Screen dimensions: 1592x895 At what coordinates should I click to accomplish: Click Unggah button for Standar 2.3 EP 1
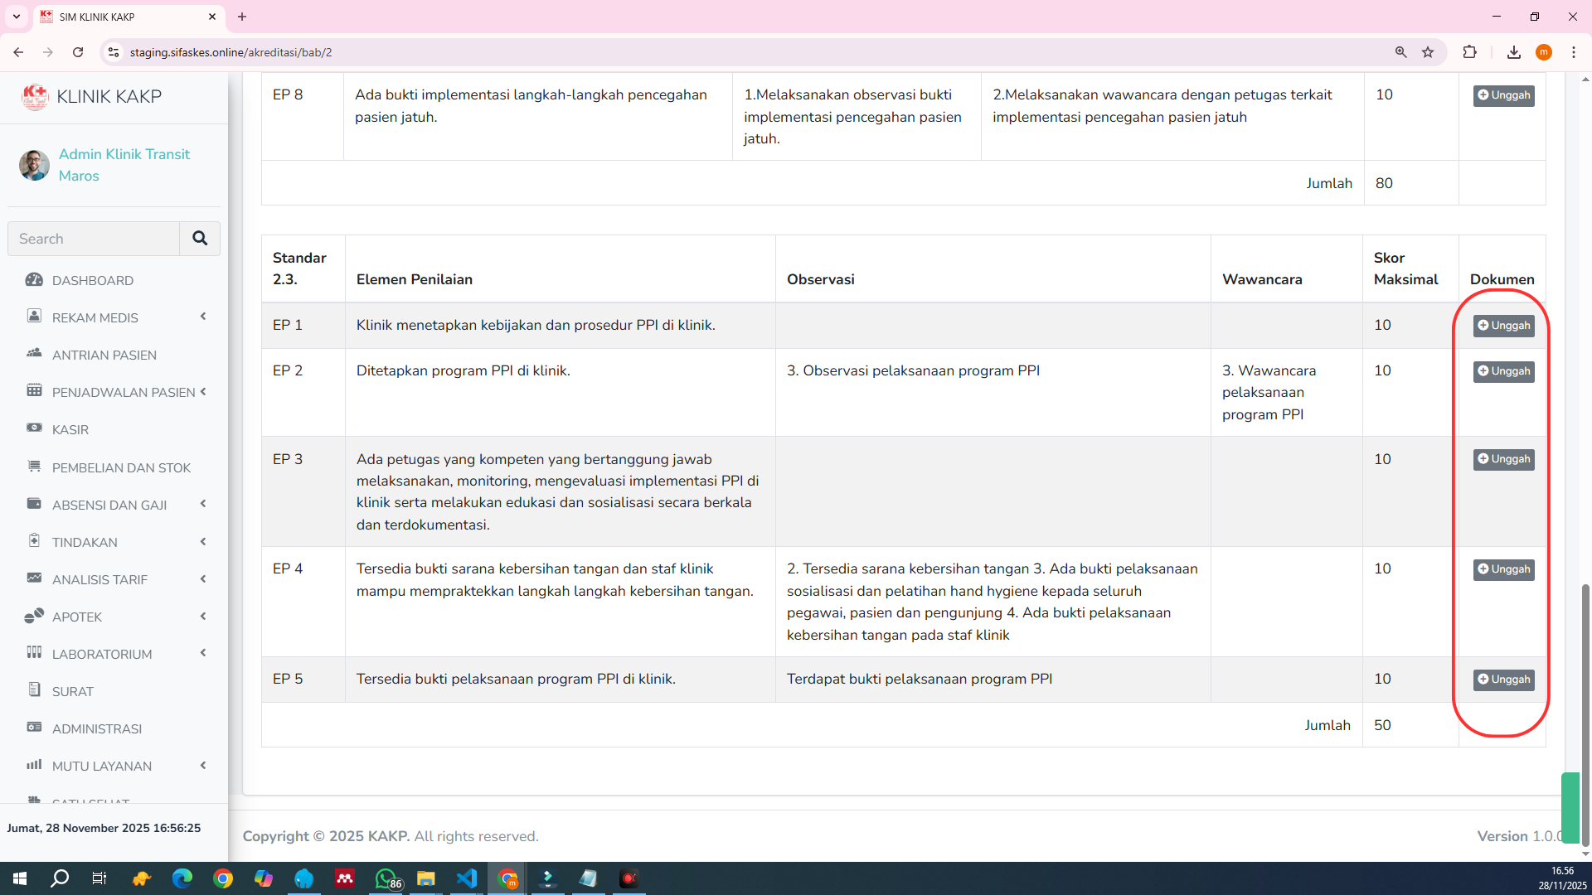tap(1503, 326)
